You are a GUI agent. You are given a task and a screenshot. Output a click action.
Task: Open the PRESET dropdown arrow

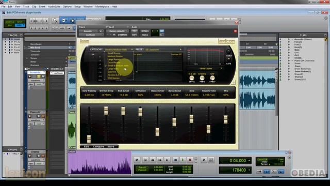tap(180, 50)
